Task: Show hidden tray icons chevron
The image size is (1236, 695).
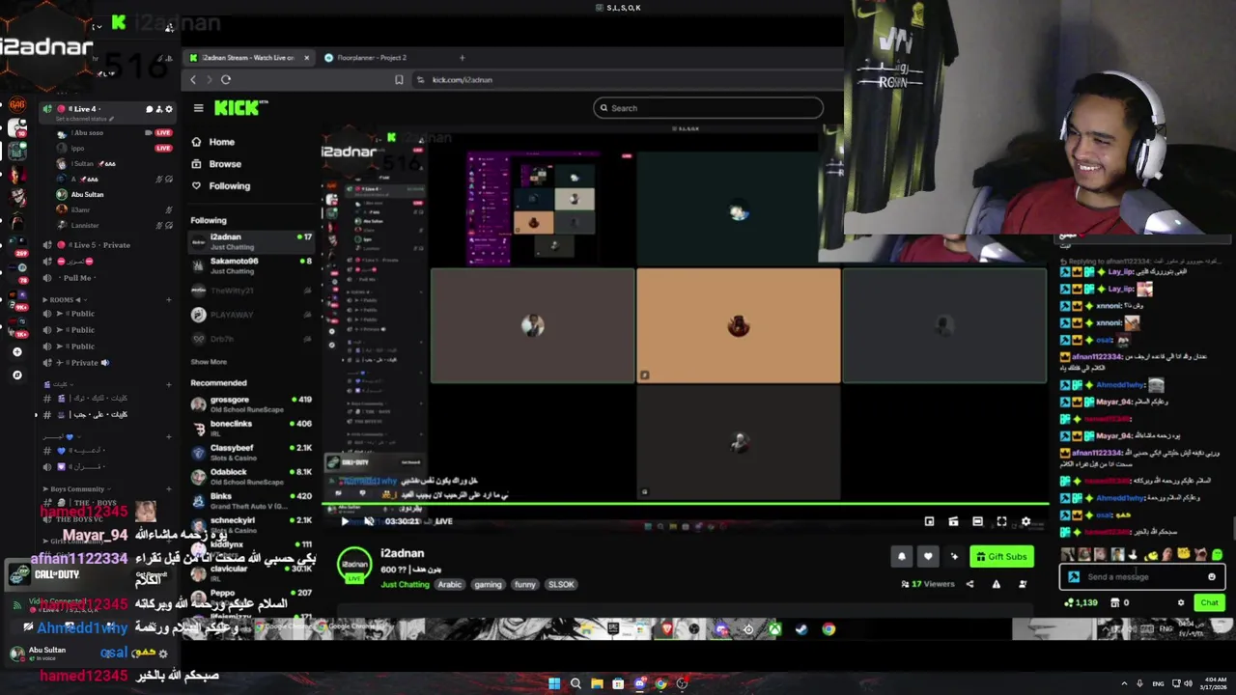Action: pos(1124,683)
